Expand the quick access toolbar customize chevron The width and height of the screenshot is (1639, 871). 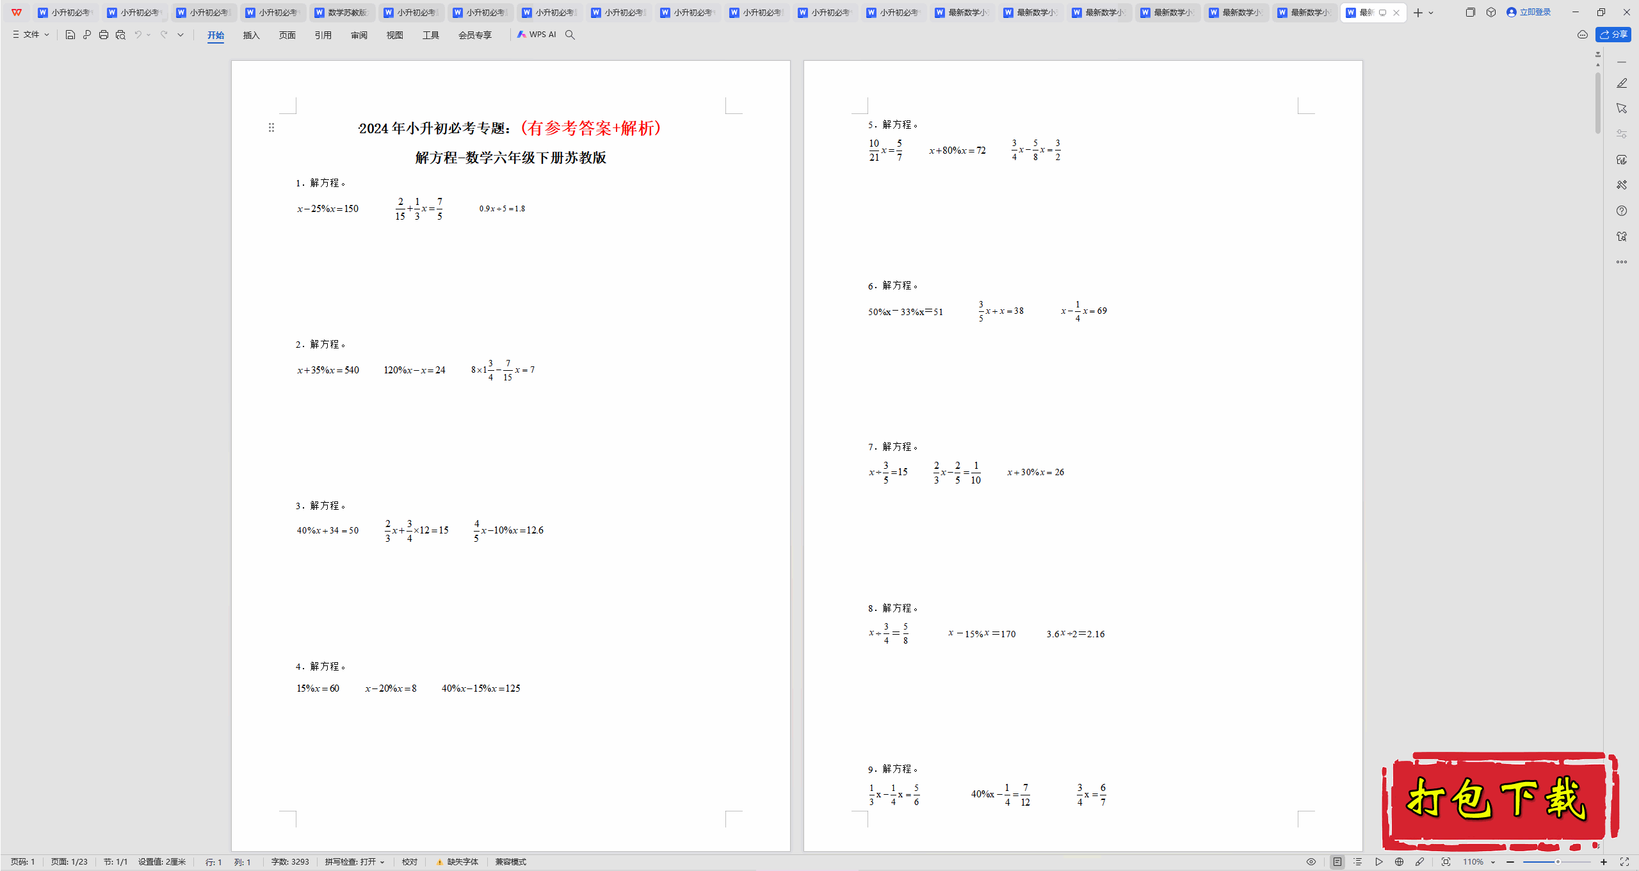(x=181, y=35)
